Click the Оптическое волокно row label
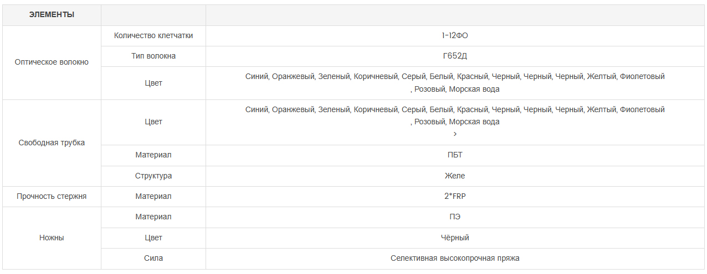The height and width of the screenshot is (274, 707). coord(52,62)
